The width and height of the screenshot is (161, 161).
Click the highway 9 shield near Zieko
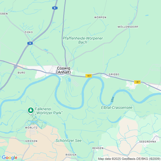tap(30, 43)
